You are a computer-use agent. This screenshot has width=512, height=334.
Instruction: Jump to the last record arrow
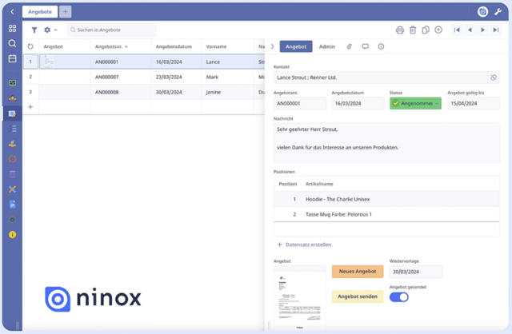pyautogui.click(x=495, y=30)
